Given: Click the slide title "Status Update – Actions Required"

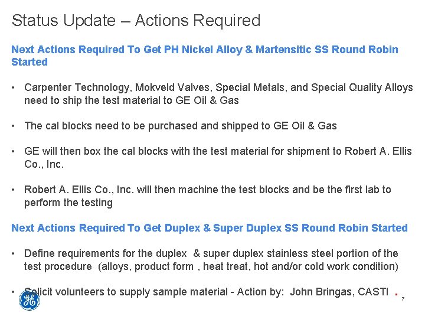Looking at the screenshot, I should pyautogui.click(x=136, y=21).
